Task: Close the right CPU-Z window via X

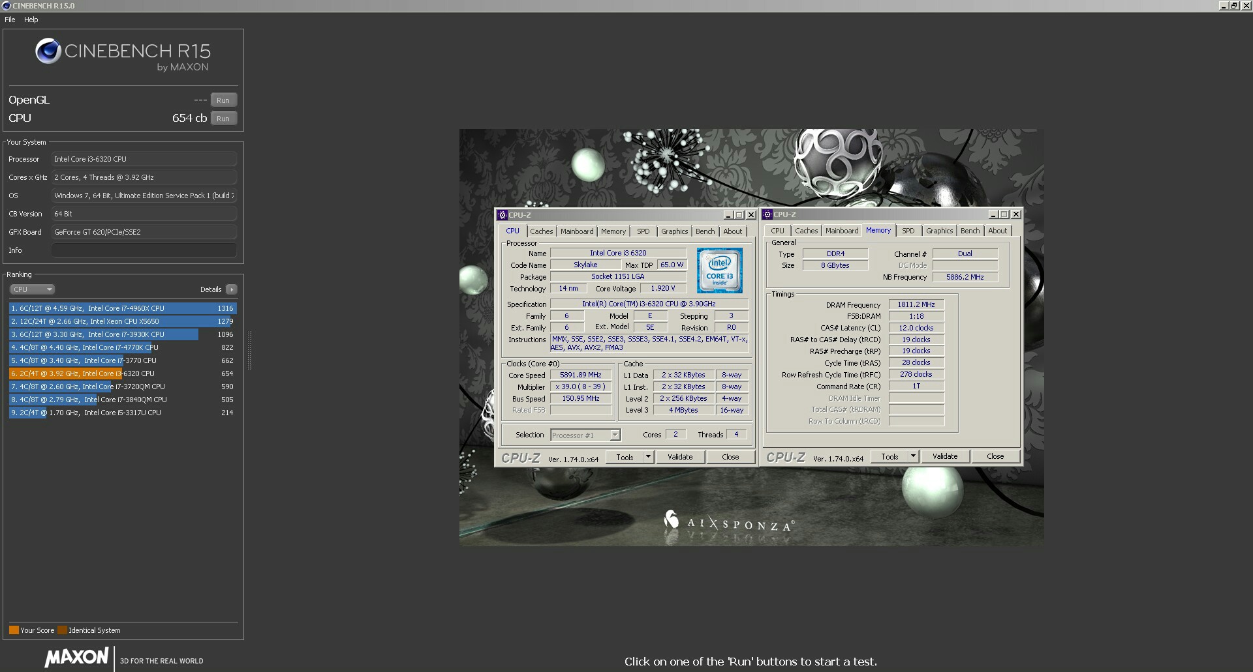Action: pos(1016,214)
